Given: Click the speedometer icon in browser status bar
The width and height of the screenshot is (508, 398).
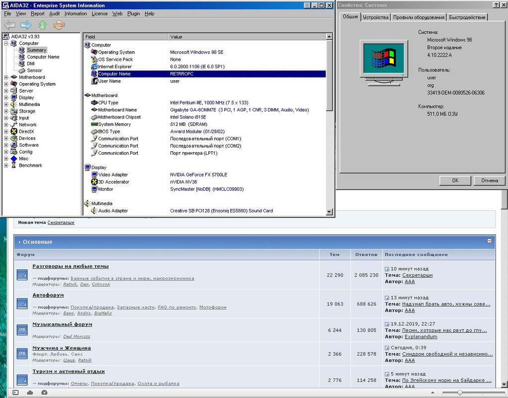Looking at the screenshot, I should tap(44, 393).
